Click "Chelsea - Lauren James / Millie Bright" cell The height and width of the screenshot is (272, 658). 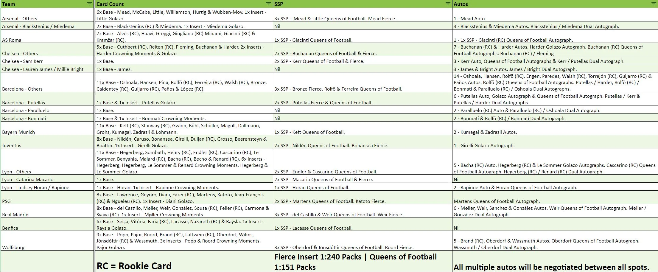[x=48, y=69]
